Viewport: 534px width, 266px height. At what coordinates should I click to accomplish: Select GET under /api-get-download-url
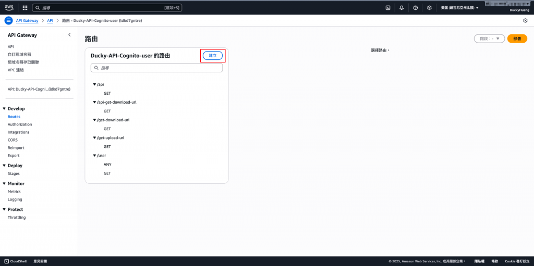pyautogui.click(x=107, y=111)
